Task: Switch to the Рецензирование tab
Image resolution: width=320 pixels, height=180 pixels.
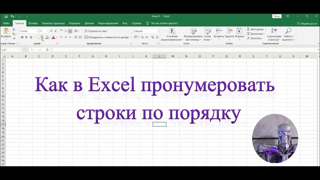Action: pos(108,23)
